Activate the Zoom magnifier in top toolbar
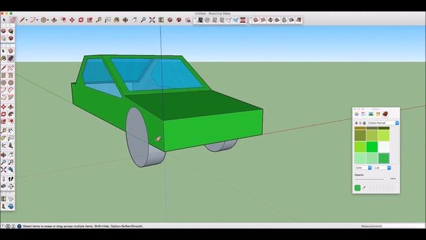Viewport: 426px width, 240px height. [143, 20]
